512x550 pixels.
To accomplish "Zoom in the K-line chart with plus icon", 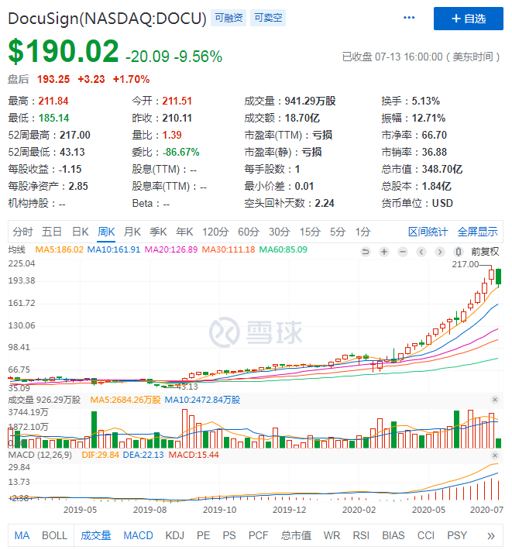I will pos(384,252).
